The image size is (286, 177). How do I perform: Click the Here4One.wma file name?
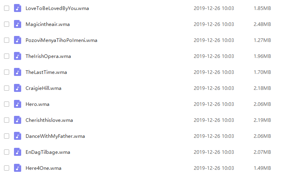(x=44, y=168)
